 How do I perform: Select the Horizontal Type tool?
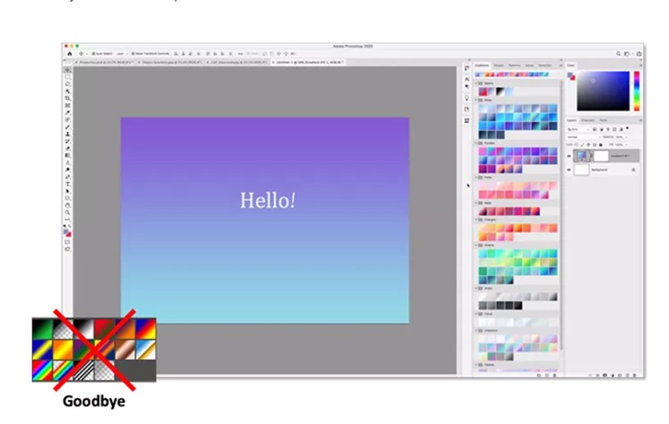point(67,184)
